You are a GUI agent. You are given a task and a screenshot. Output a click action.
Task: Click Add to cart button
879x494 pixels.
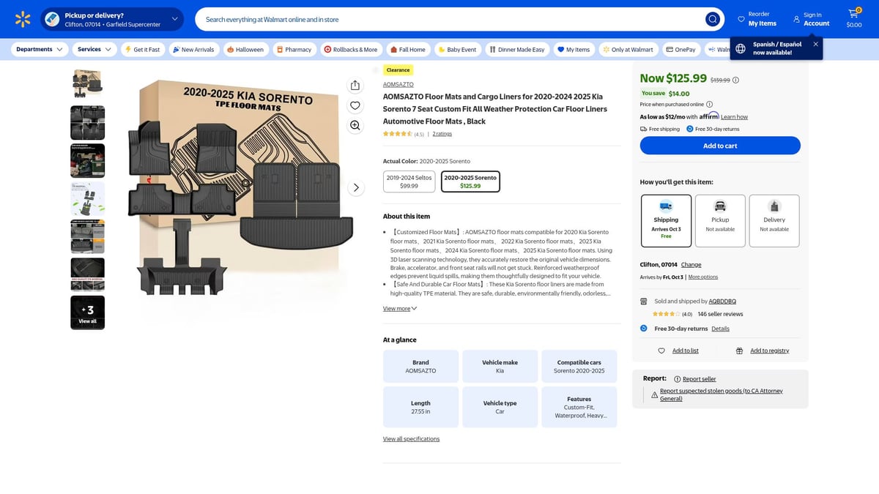coord(720,146)
